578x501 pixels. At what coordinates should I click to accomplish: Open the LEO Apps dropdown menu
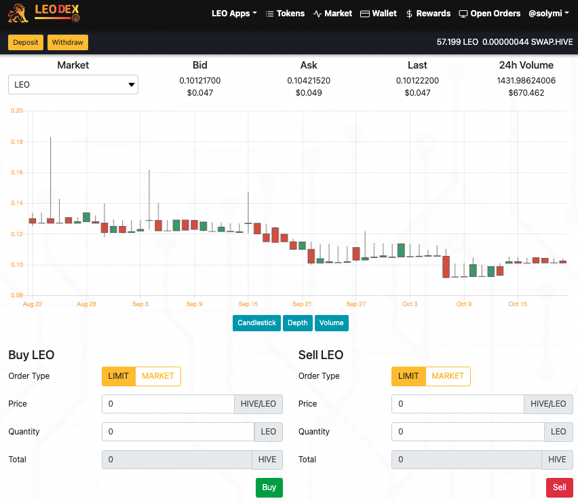pos(234,14)
